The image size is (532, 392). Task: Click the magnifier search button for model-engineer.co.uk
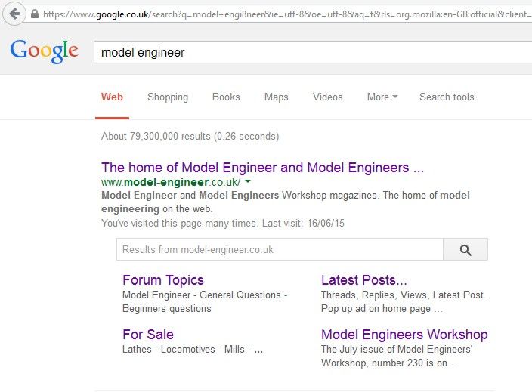466,249
